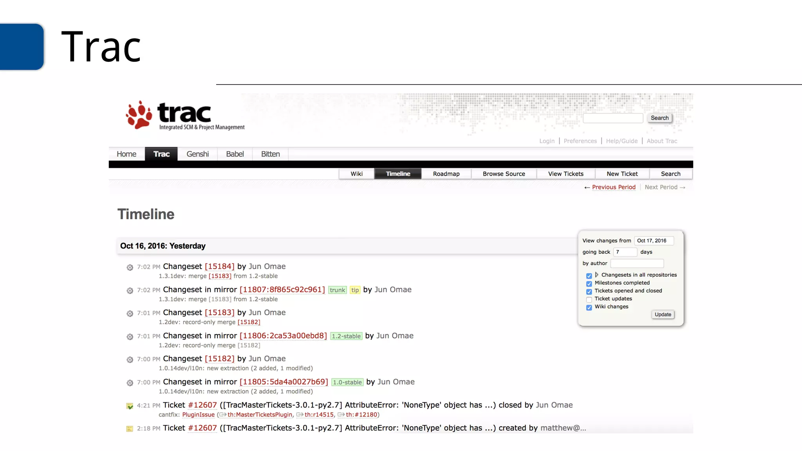Click the tip tag label
The height and width of the screenshot is (451, 802).
355,290
